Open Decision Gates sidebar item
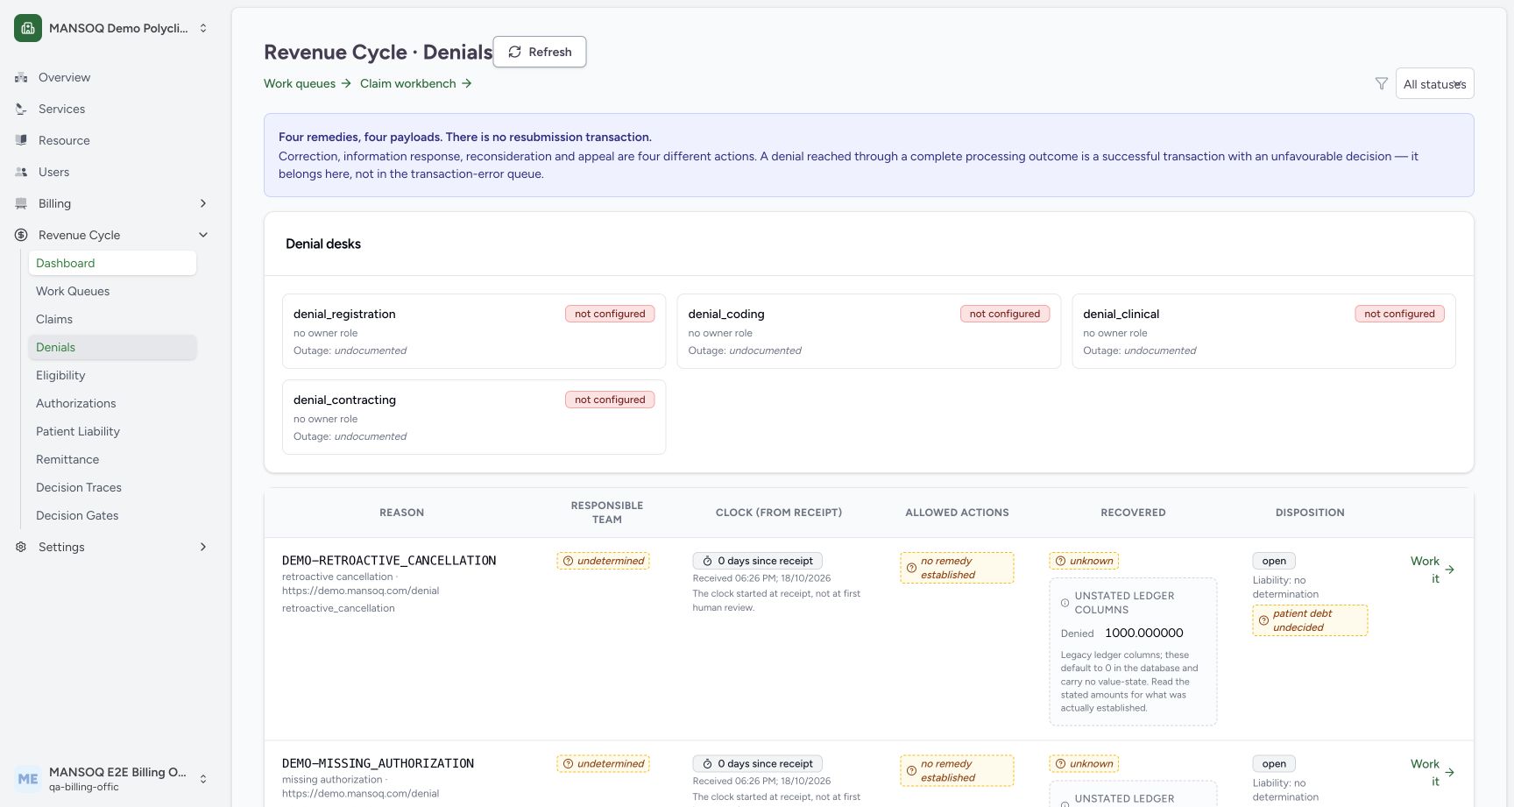Viewport: 1514px width, 807px height. coord(112,515)
